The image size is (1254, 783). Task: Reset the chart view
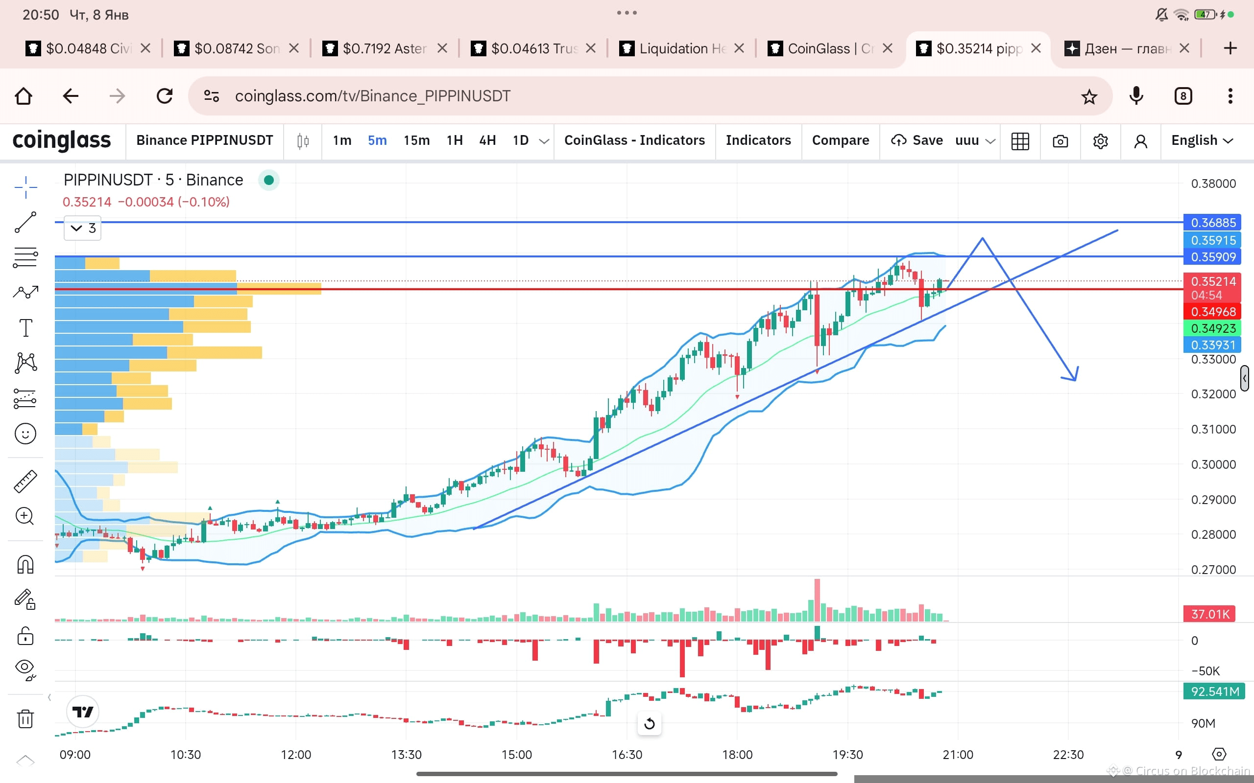click(649, 723)
